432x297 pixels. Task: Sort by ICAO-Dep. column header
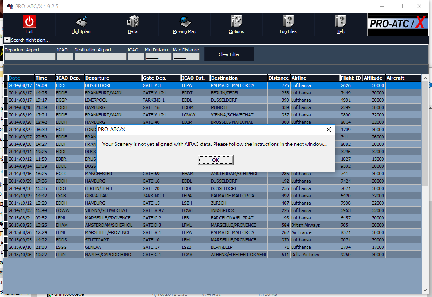[x=70, y=78]
